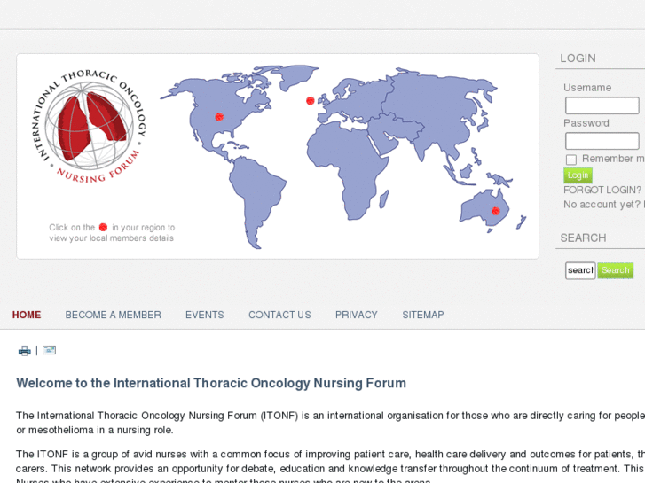This screenshot has height=483, width=645.
Task: Click the email icon beside the print icon
Action: coord(49,350)
